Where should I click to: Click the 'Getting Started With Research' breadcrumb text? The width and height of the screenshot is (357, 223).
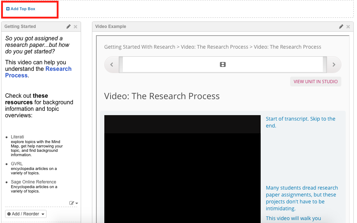[140, 47]
